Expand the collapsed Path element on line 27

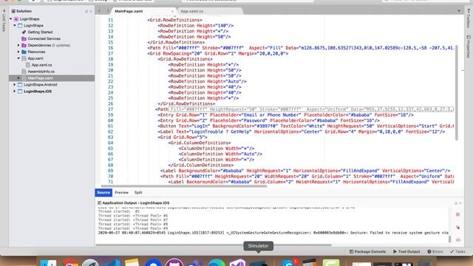[310, 109]
